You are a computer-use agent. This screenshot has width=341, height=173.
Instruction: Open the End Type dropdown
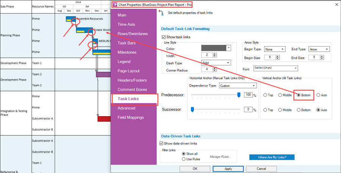click(x=319, y=49)
